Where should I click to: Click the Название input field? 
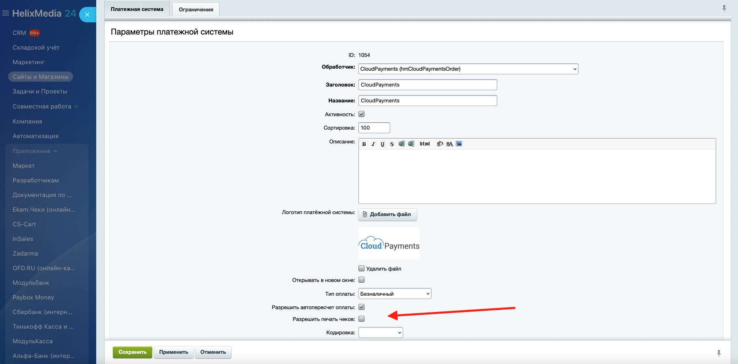[x=428, y=100]
